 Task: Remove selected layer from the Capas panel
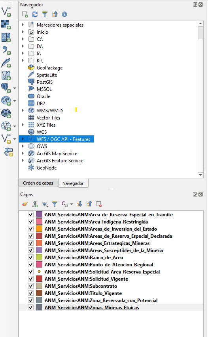click(99, 204)
